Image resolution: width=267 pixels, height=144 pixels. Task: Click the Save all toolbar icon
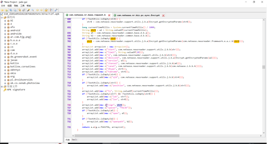point(11,10)
